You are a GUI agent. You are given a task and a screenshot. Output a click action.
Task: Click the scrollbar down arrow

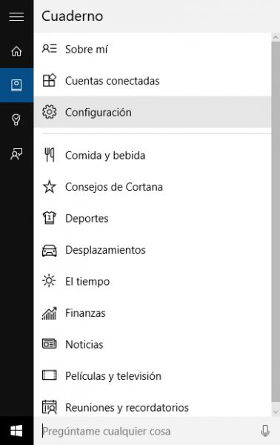point(276,412)
